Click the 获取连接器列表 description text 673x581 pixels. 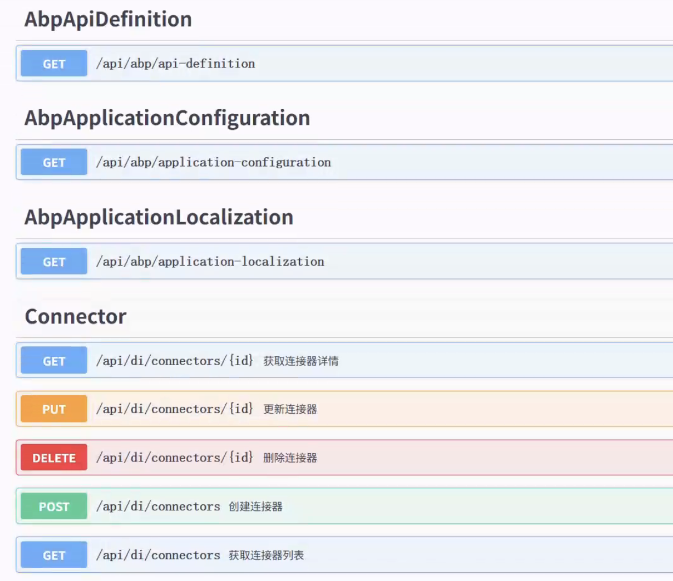coord(266,556)
